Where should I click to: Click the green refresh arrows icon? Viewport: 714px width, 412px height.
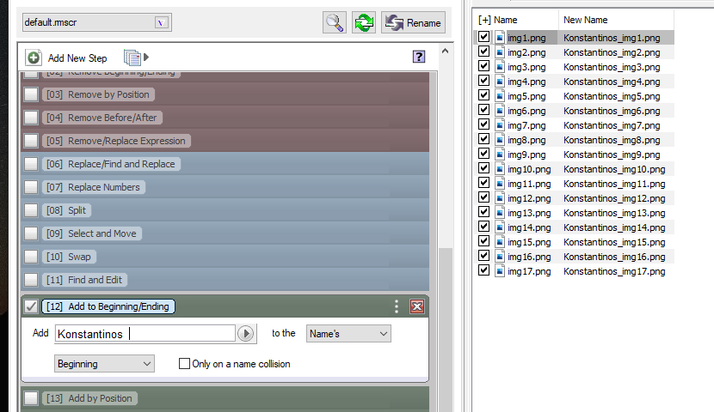pos(364,23)
